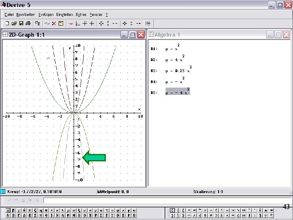Click the Save floppy disk icon
The height and width of the screenshot is (220, 293).
[x=21, y=23]
